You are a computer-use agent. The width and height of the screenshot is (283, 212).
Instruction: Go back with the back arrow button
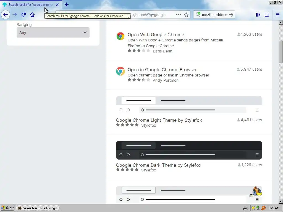(x=6, y=15)
